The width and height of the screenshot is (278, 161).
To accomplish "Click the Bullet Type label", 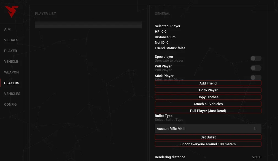I will tap(164, 116).
